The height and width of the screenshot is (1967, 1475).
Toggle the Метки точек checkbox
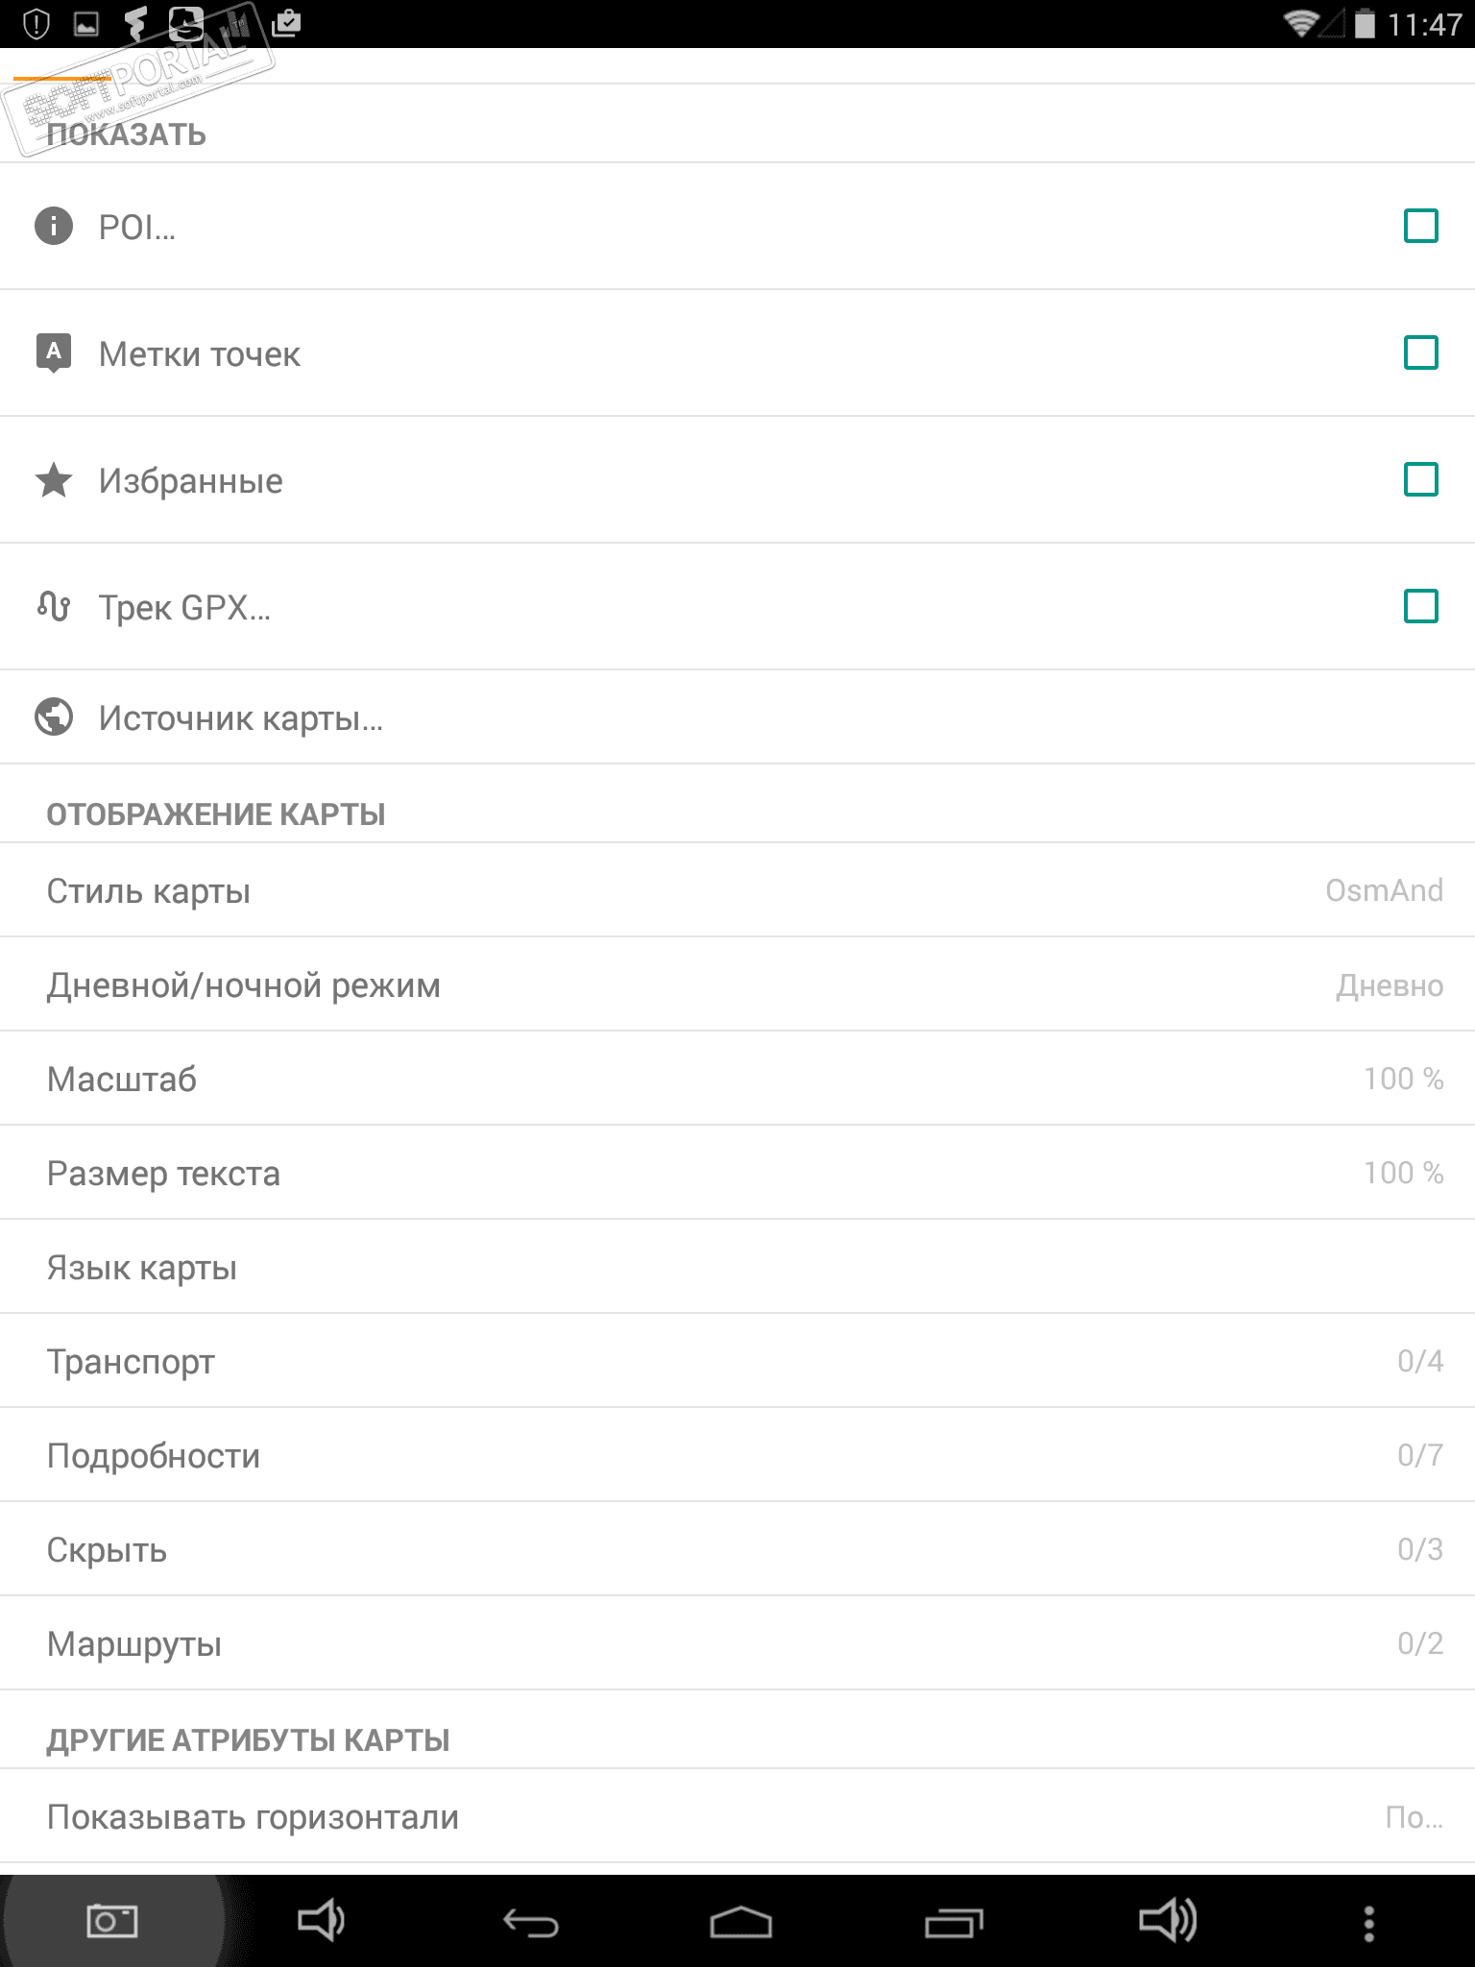click(x=1420, y=352)
